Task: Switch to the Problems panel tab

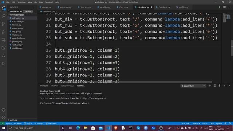Action: (44, 86)
